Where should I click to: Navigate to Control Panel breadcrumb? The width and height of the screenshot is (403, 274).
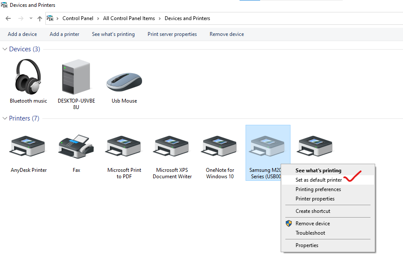[78, 18]
